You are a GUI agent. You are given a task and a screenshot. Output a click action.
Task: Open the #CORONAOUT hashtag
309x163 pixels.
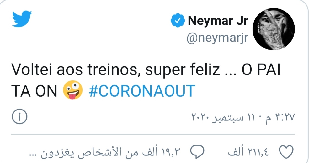pyautogui.click(x=142, y=91)
